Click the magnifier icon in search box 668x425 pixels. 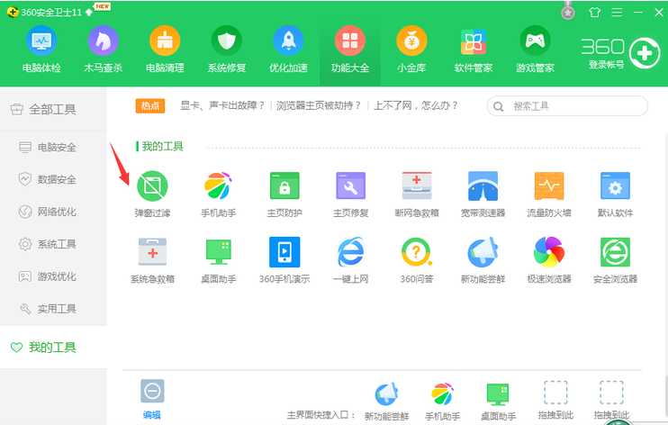[x=498, y=106]
